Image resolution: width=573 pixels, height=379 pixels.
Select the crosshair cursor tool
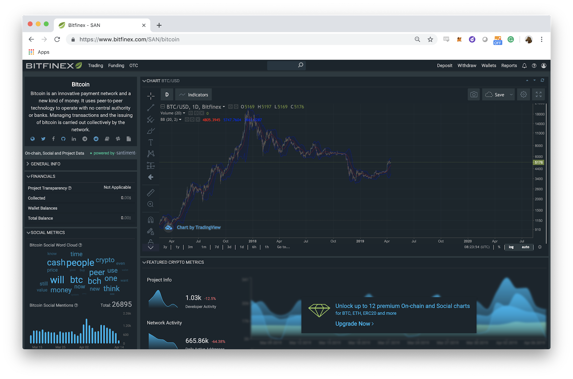coord(150,95)
